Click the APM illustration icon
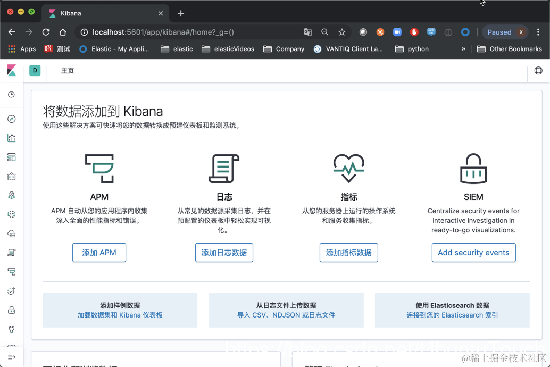The height and width of the screenshot is (367, 550). (99, 169)
